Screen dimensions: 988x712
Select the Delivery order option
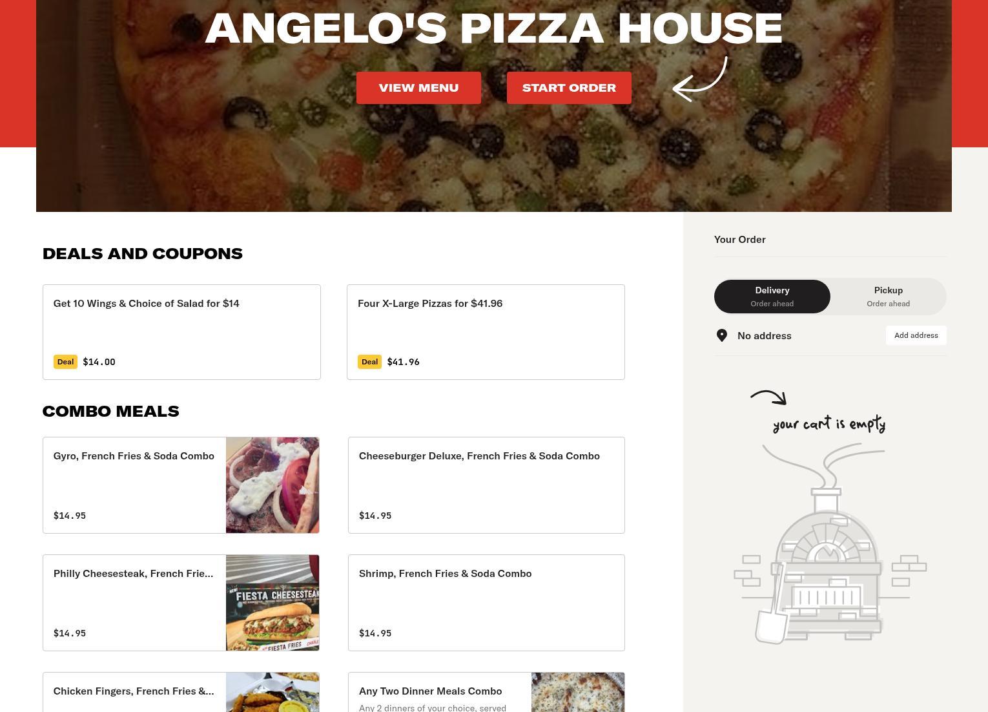pos(772,297)
